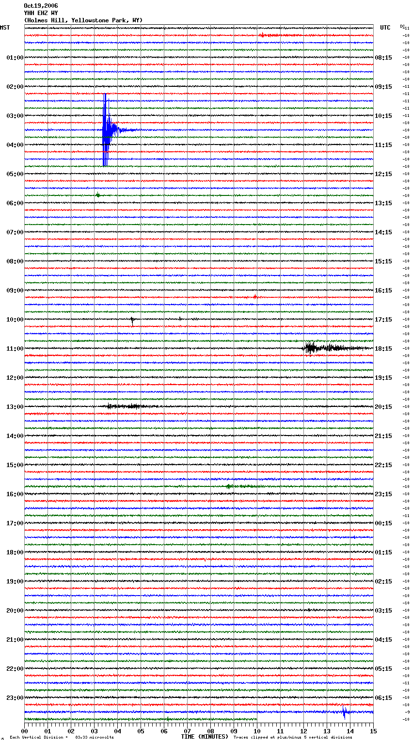Click the traces clipped footnote text

pyautogui.click(x=293, y=737)
